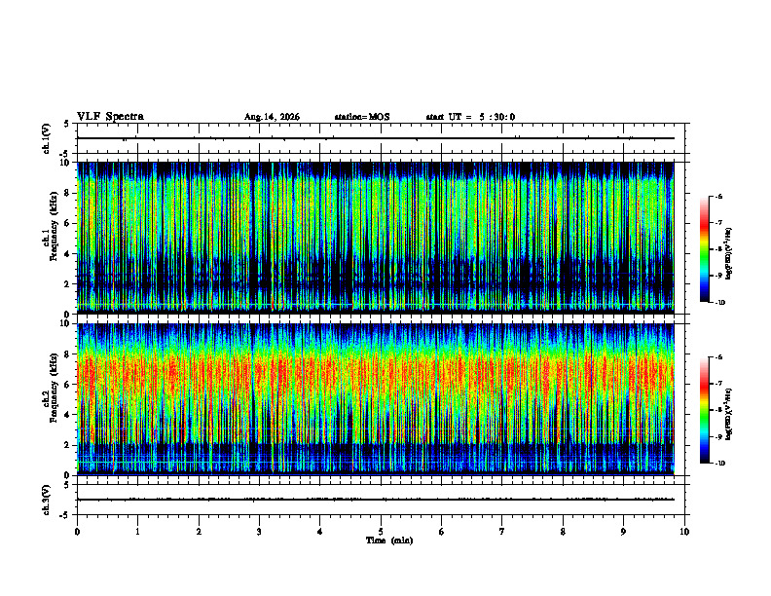771x596 pixels.
Task: Click the time axis tick label '3'
Action: click(259, 532)
